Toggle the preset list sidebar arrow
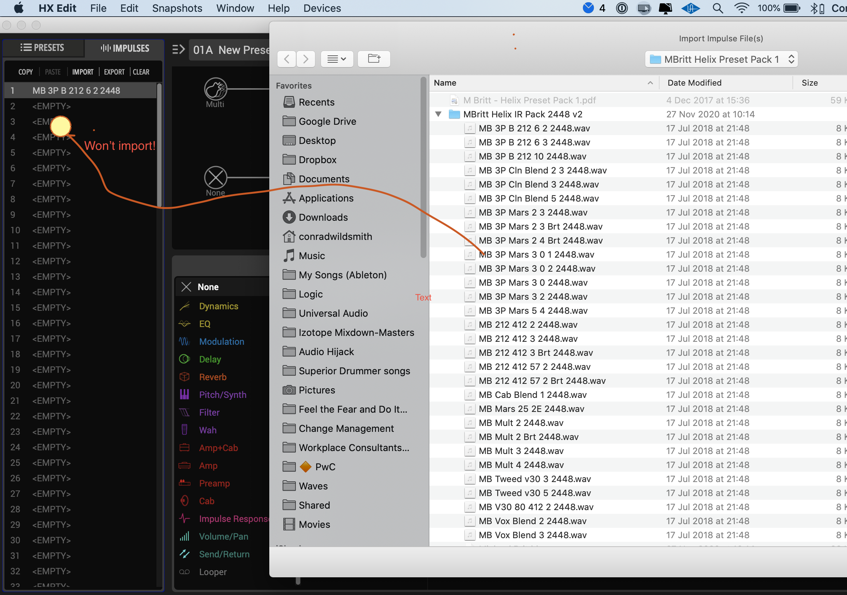This screenshot has width=847, height=595. (179, 49)
